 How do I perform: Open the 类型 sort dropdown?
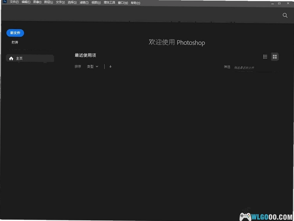(x=93, y=66)
